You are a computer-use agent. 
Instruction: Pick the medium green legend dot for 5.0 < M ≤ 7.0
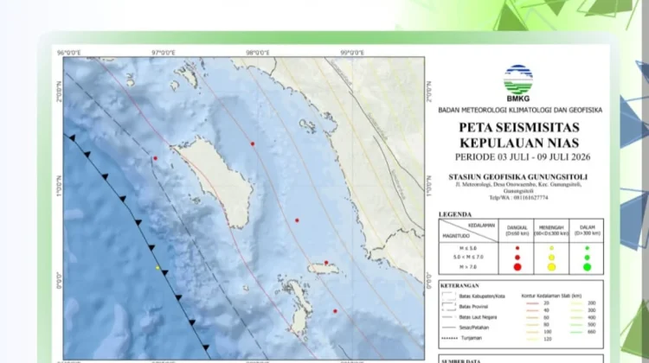pyautogui.click(x=587, y=258)
